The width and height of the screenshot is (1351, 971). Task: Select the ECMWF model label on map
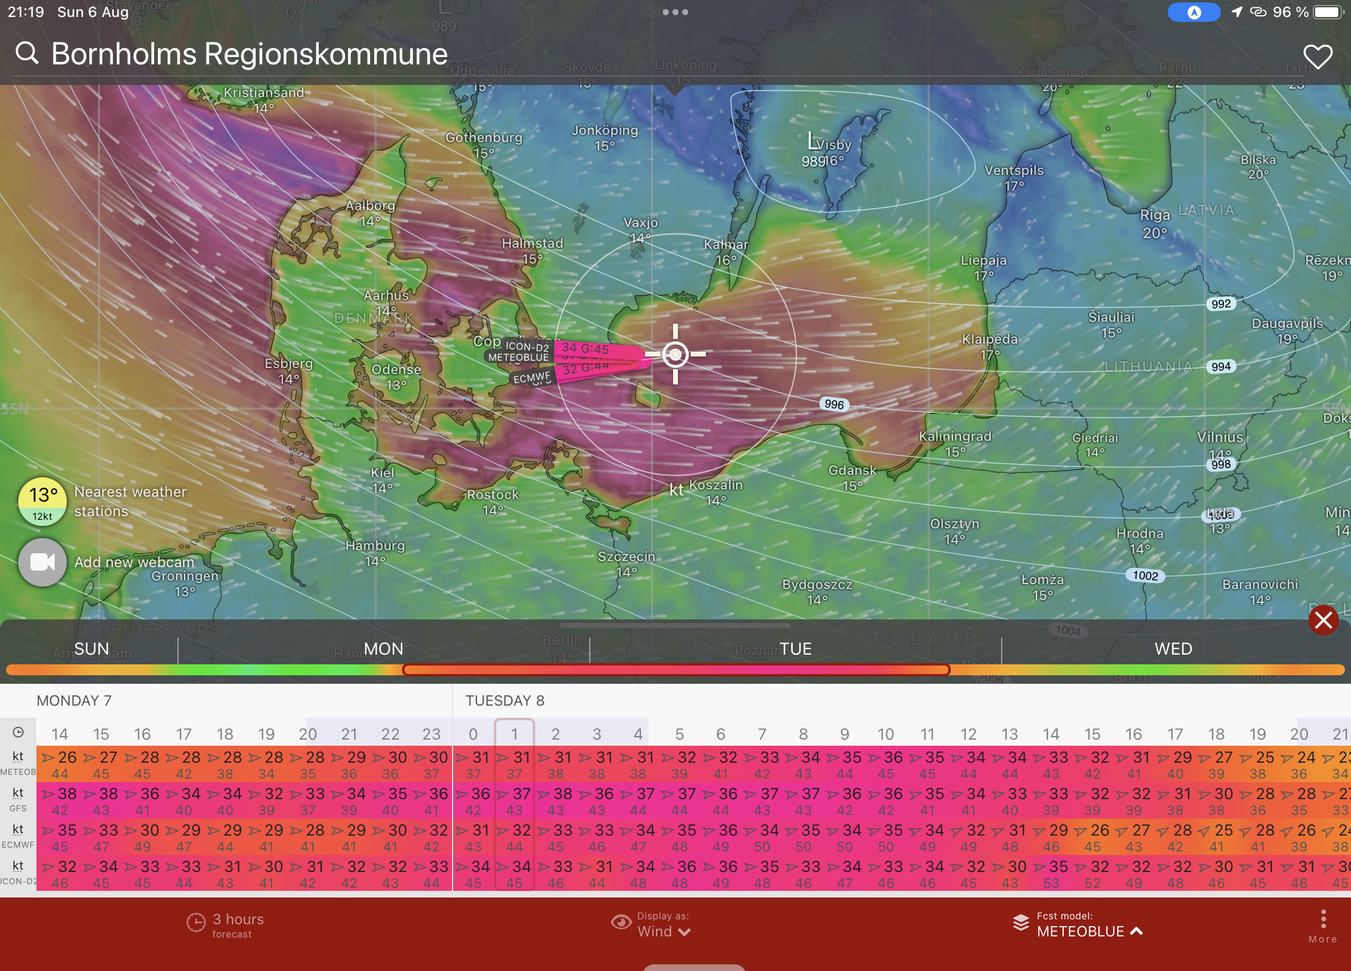(x=531, y=378)
